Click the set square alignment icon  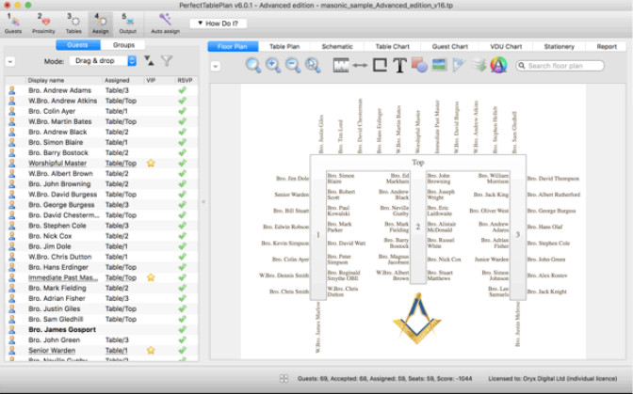click(x=459, y=65)
